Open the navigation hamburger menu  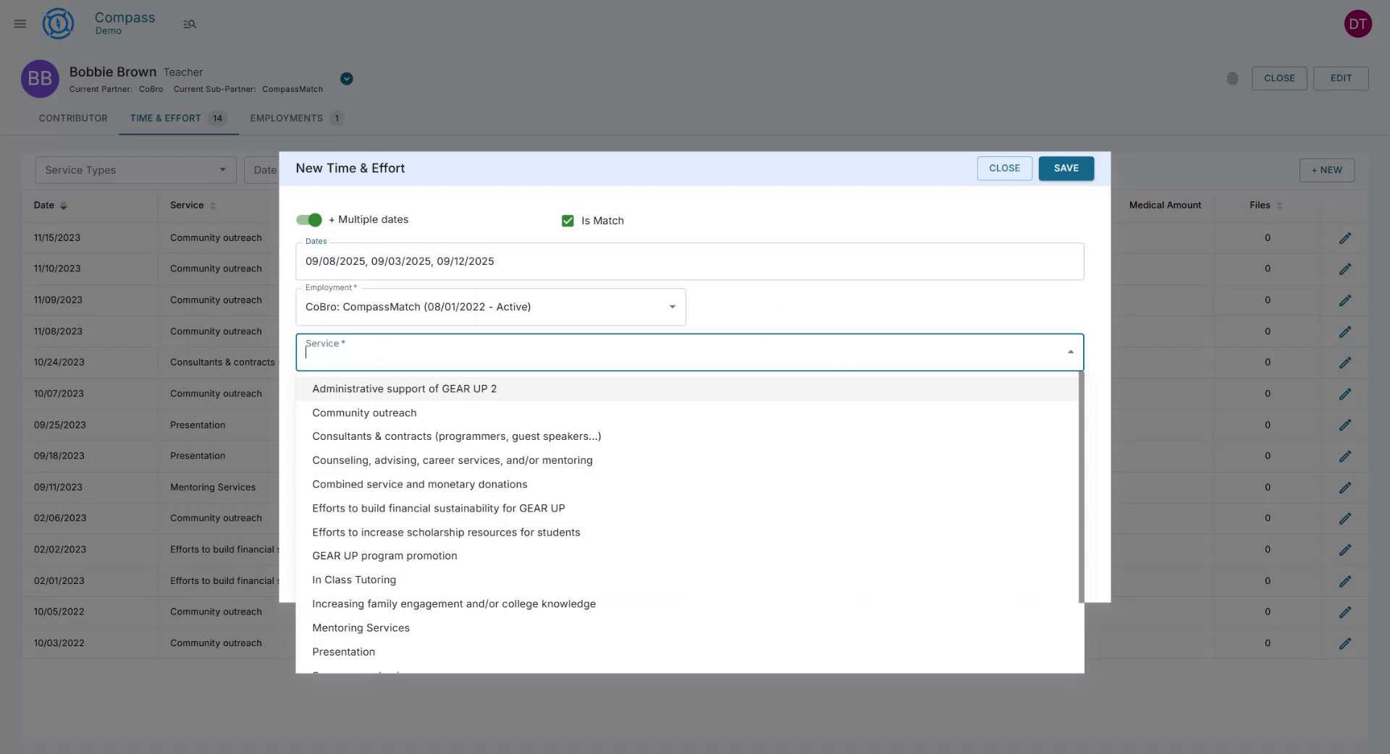[20, 23]
